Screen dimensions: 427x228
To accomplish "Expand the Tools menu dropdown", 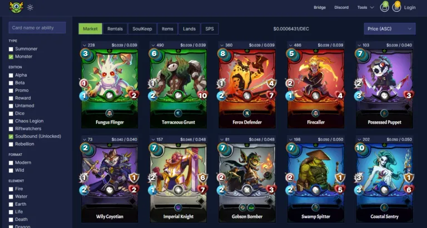I will click(365, 7).
